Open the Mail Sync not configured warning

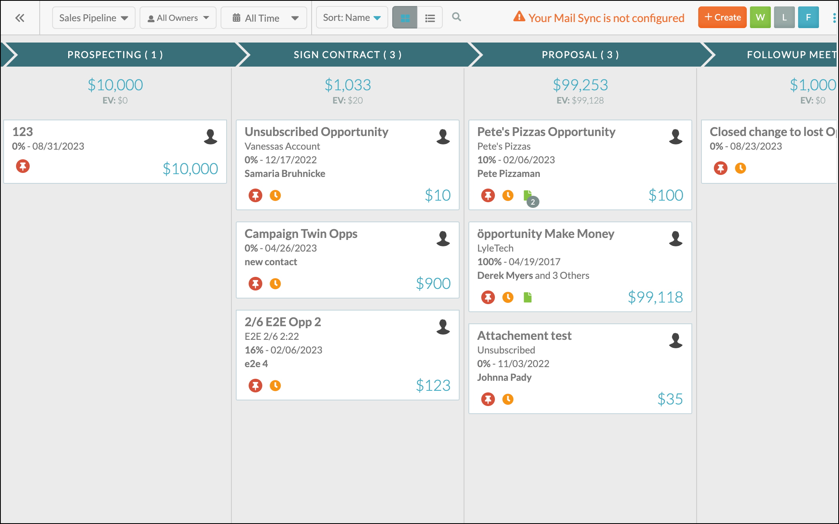[x=599, y=18]
